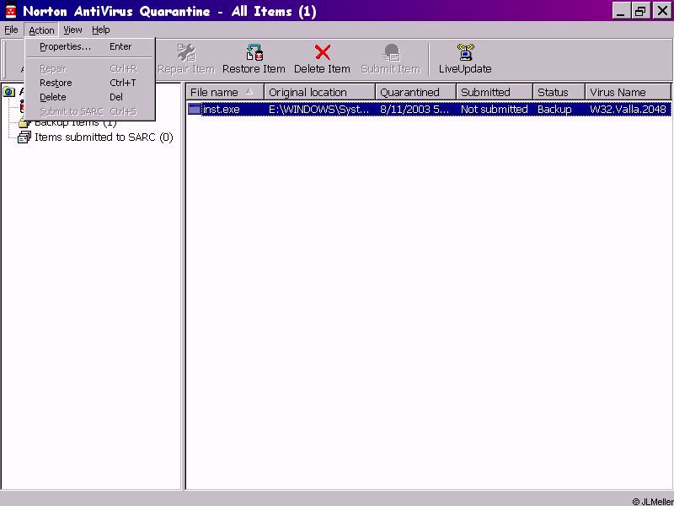
Task: Choose Properties... from the Action menu
Action: click(x=65, y=47)
